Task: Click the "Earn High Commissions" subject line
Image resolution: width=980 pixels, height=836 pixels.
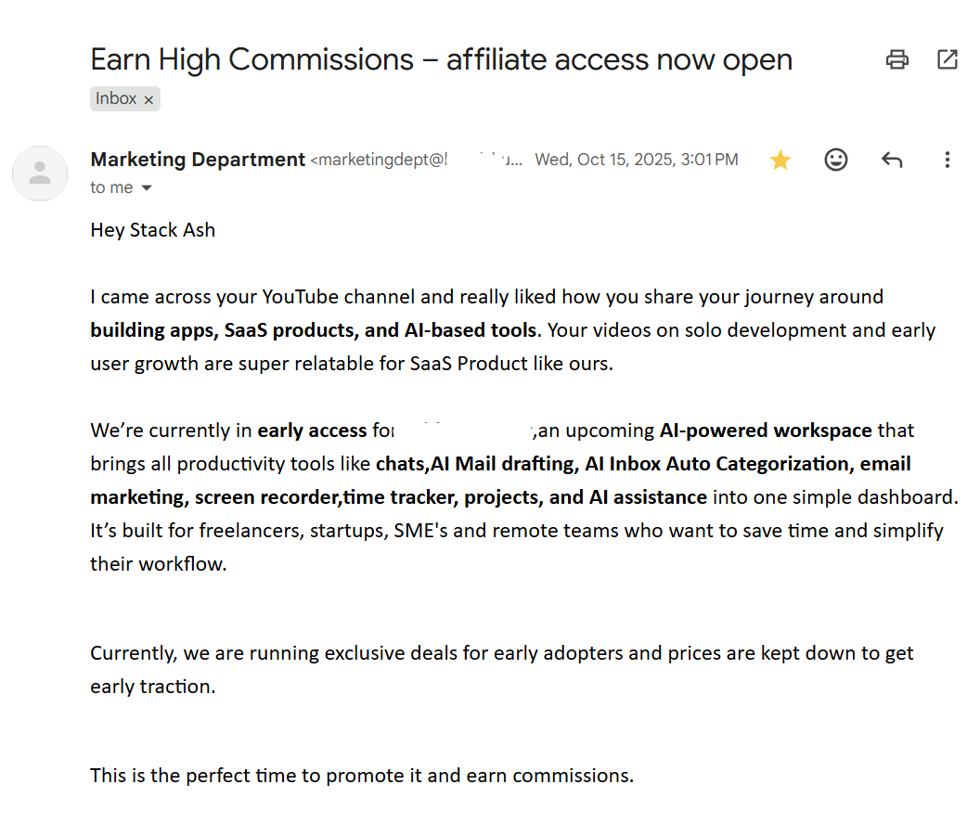Action: (441, 59)
